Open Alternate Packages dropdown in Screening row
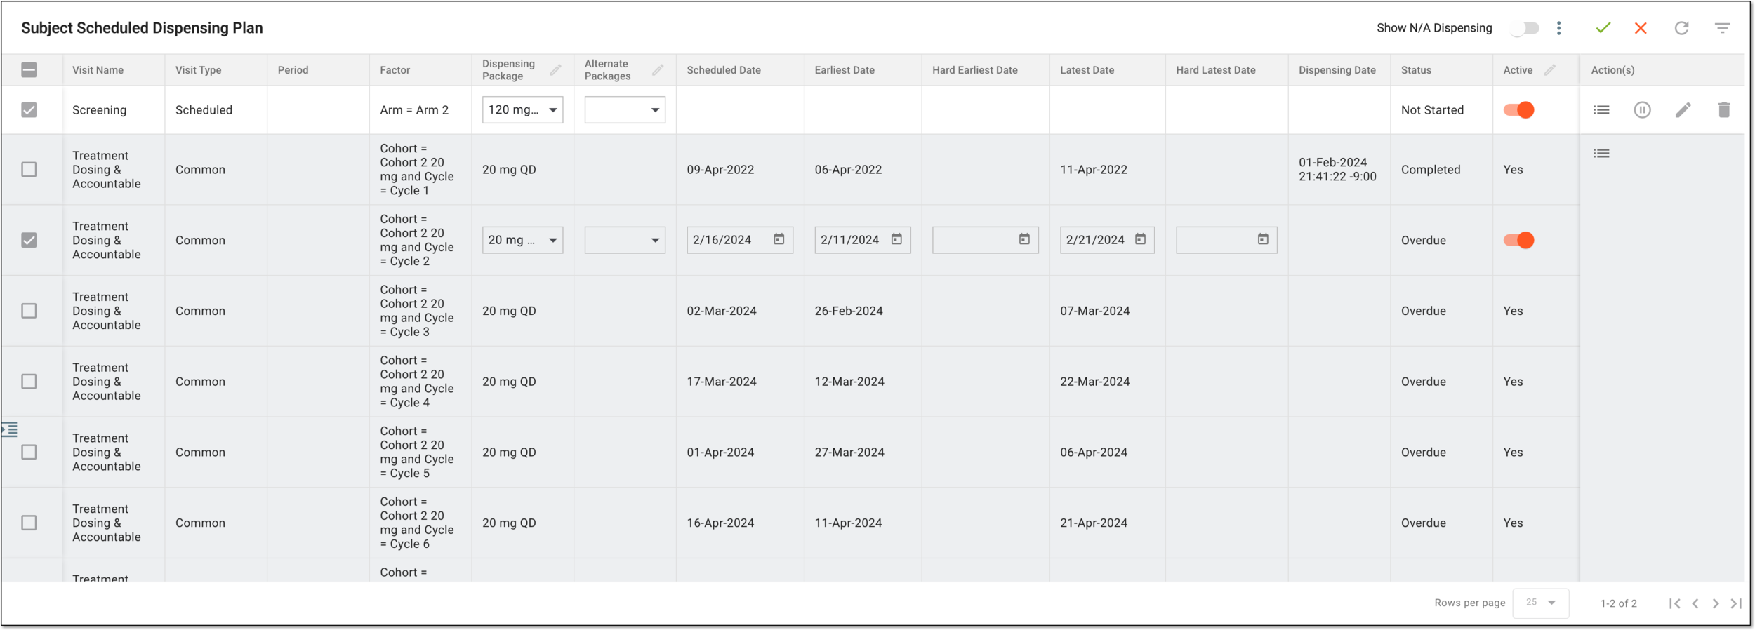Screen dimensions: 1755x630 click(625, 110)
